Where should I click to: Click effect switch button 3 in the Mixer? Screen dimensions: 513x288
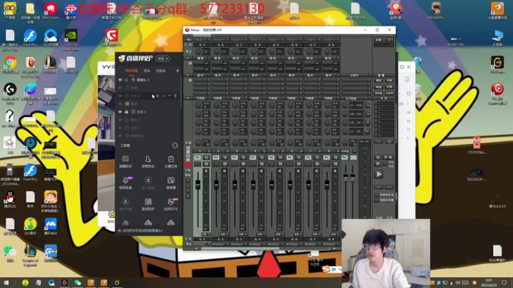coord(188,191)
